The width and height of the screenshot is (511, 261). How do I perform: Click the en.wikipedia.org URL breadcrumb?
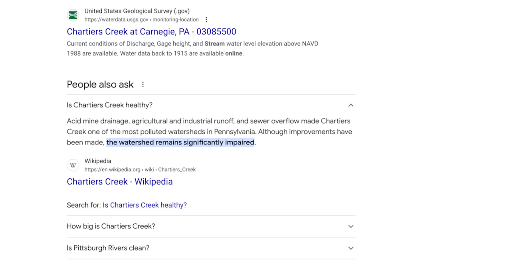click(x=140, y=170)
